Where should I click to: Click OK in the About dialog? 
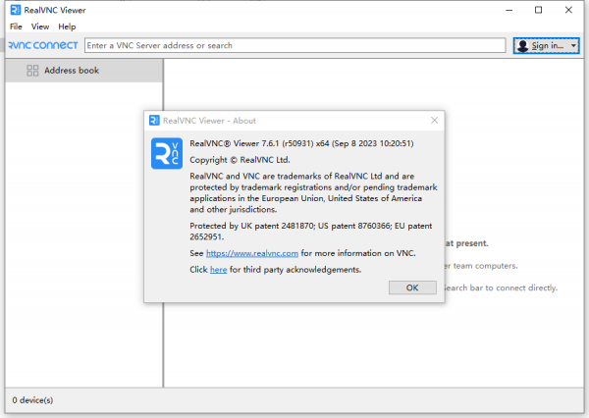click(412, 287)
